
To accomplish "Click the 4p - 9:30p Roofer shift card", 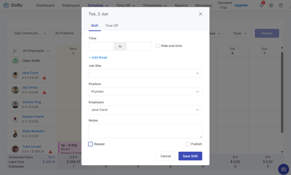I will point(70,148).
